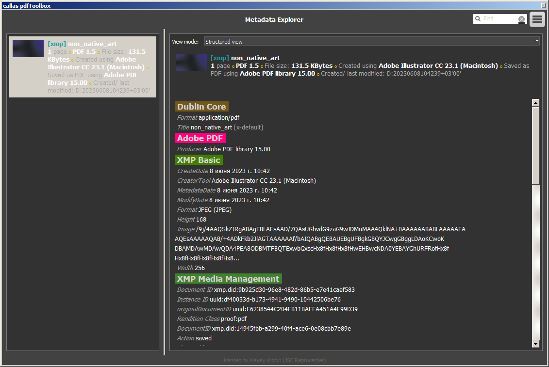Click the XMP Basic section header
Image resolution: width=549 pixels, height=367 pixels.
tap(199, 160)
